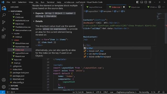Select the v-for suggestion
Image resolution: width=167 pixels, height=94 pixels.
click(117, 48)
